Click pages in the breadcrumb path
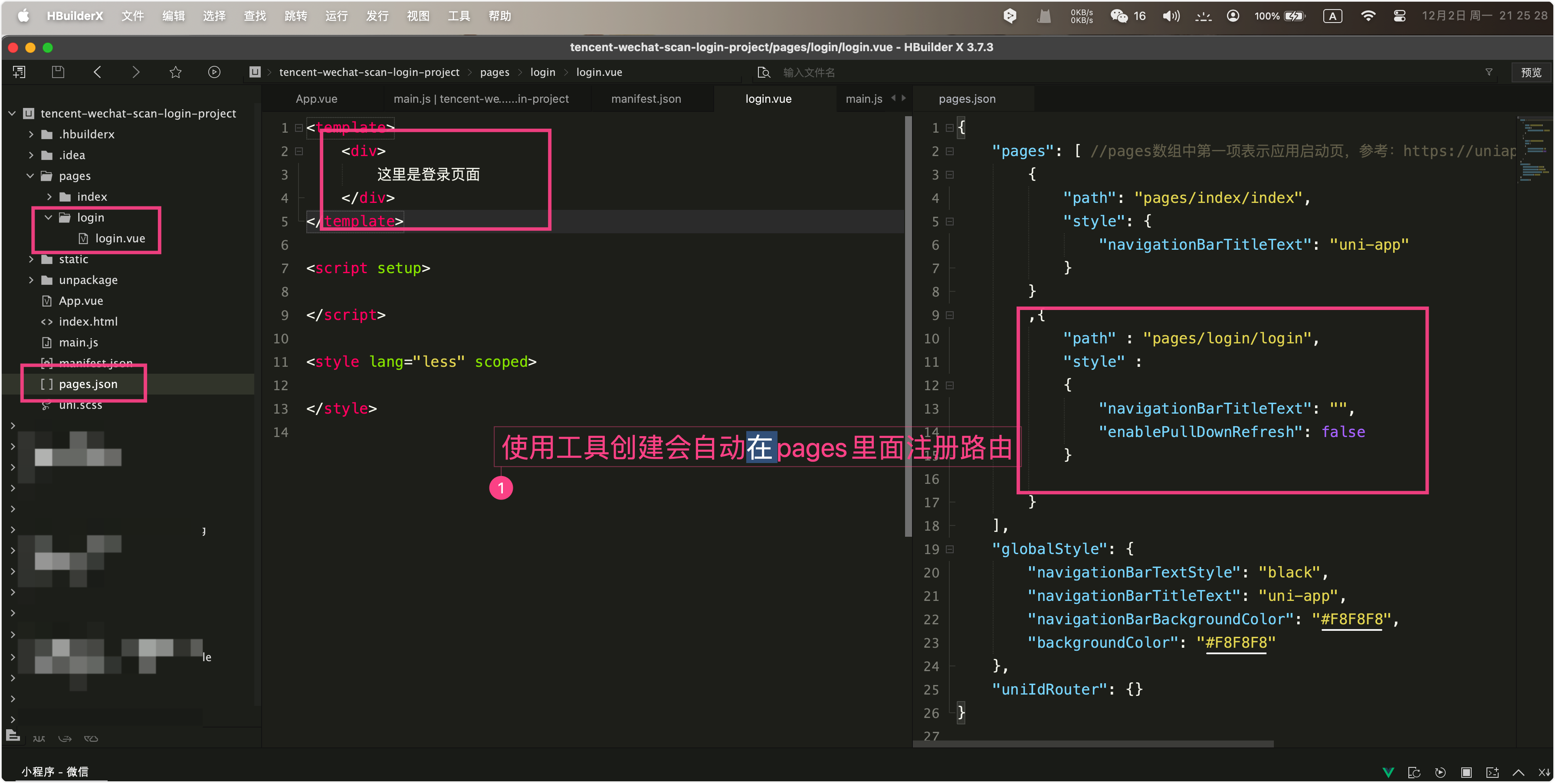1555x783 pixels. [494, 72]
